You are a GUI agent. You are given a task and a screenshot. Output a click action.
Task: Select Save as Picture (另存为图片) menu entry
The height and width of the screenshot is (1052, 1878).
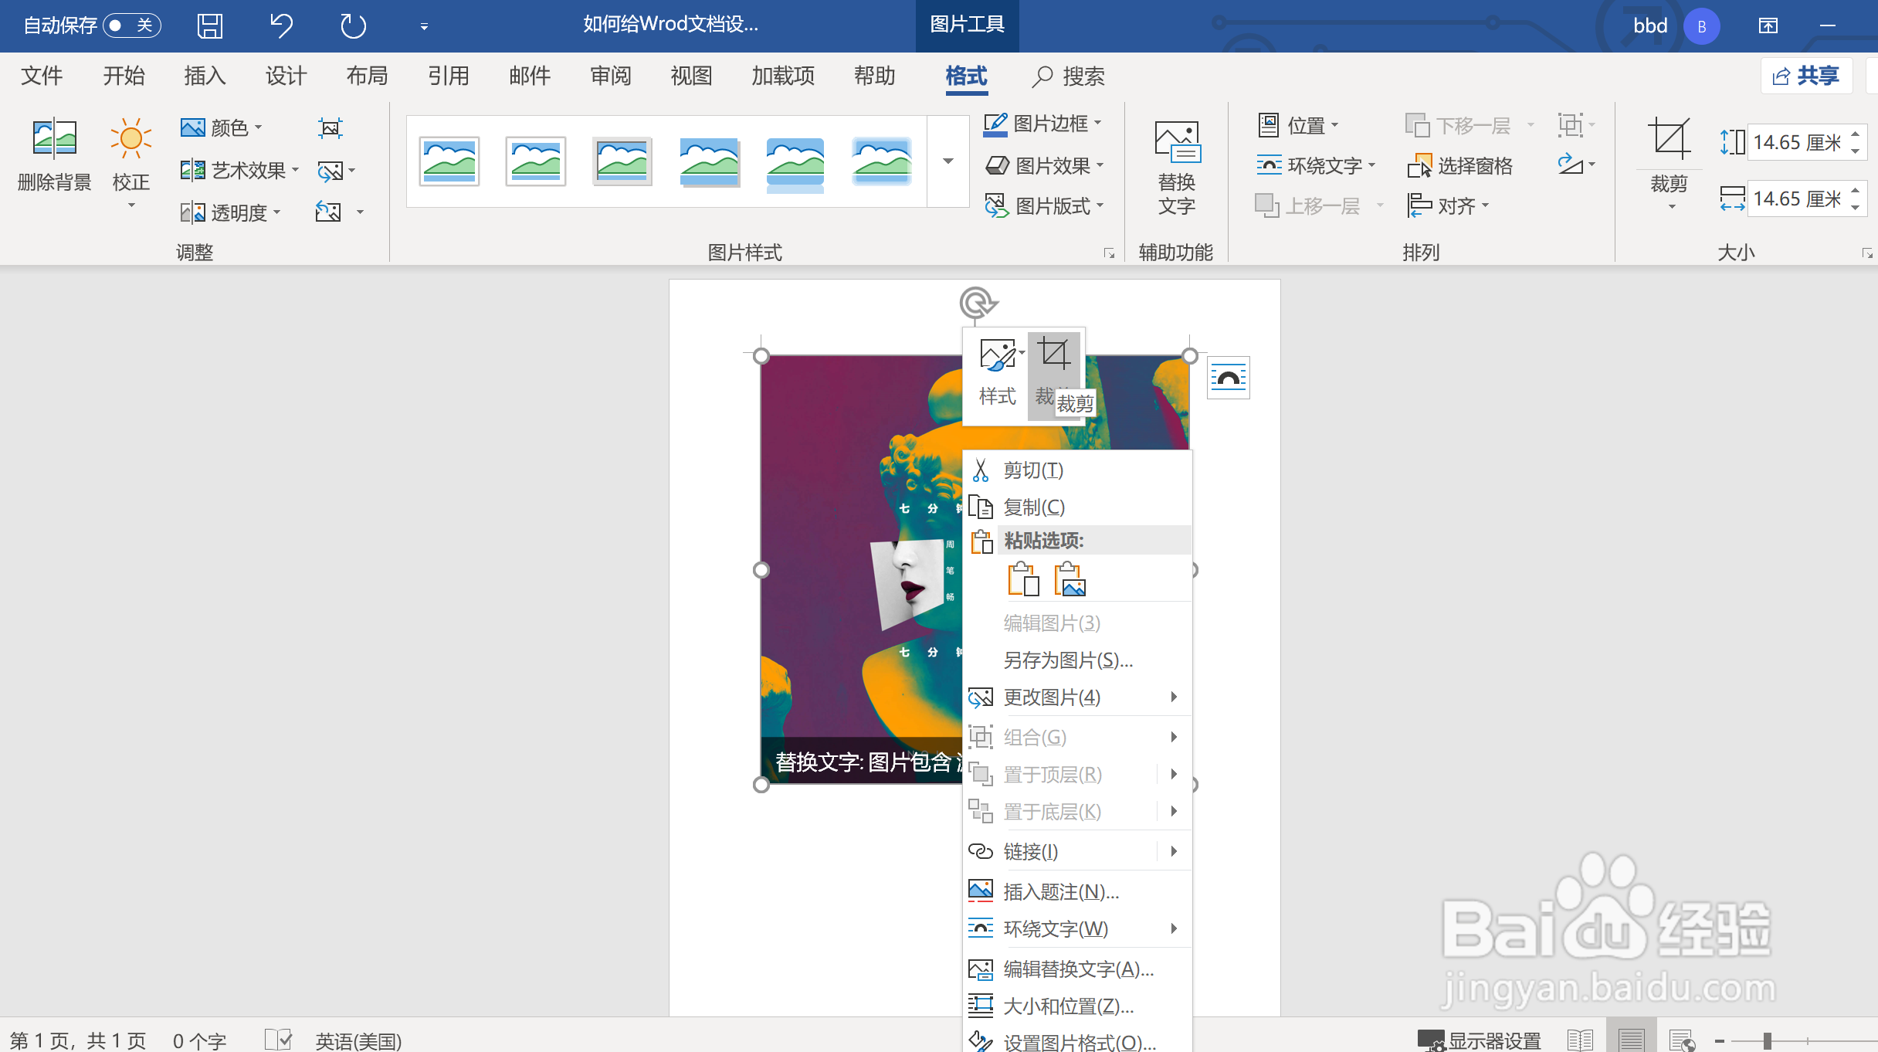(x=1067, y=660)
